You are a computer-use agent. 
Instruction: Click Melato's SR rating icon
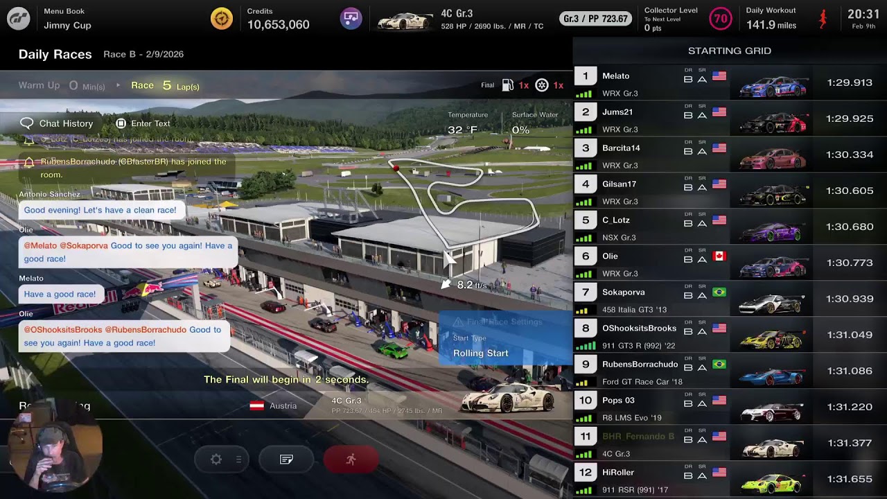pos(702,78)
